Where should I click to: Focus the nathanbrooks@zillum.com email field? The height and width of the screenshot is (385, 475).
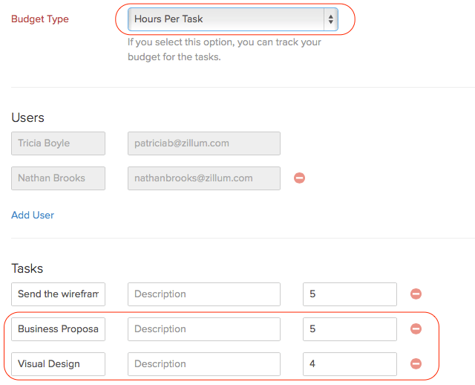pos(203,178)
